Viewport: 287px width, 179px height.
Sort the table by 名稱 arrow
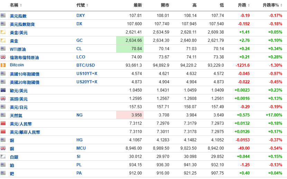tap(21, 5)
